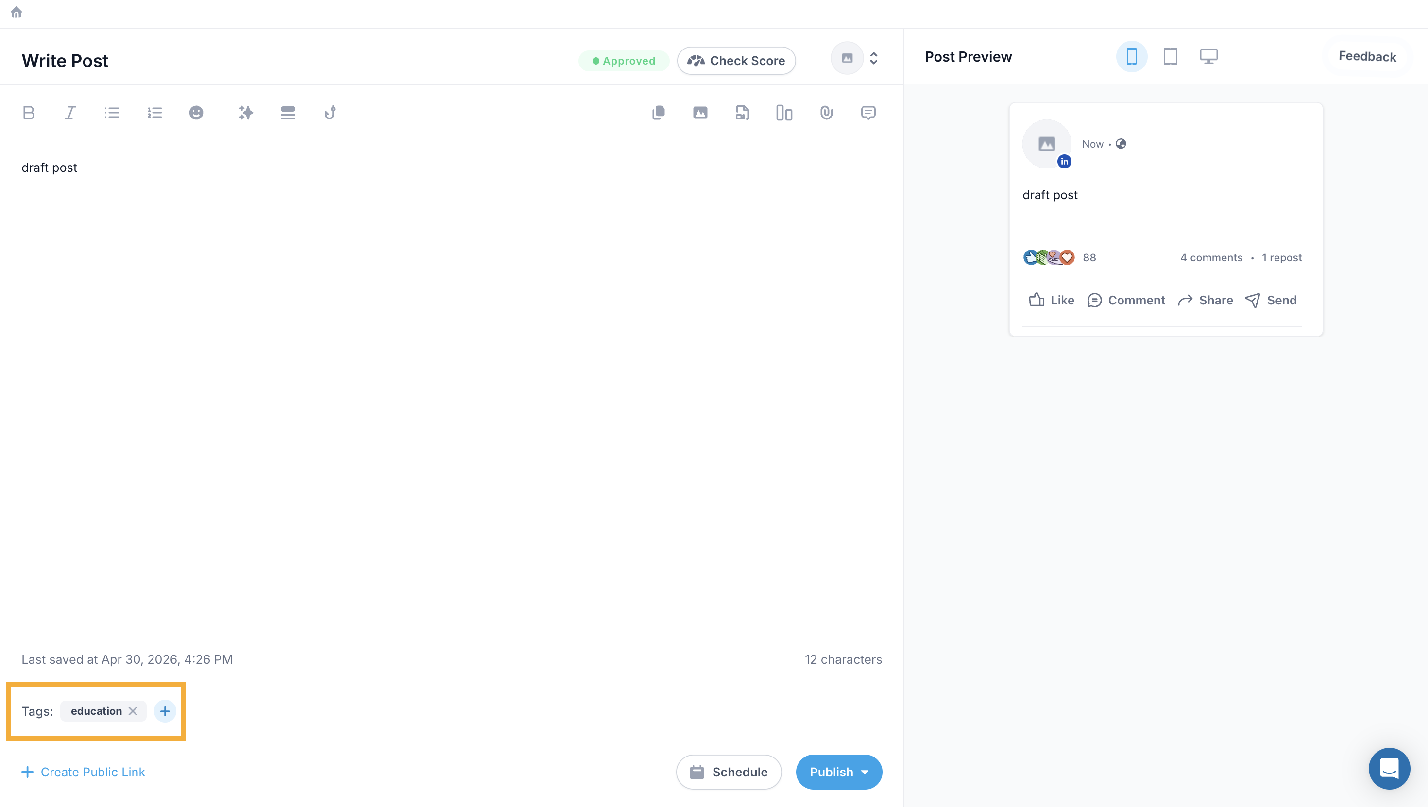This screenshot has width=1428, height=807.
Task: Open the emoji picker
Action: click(196, 113)
